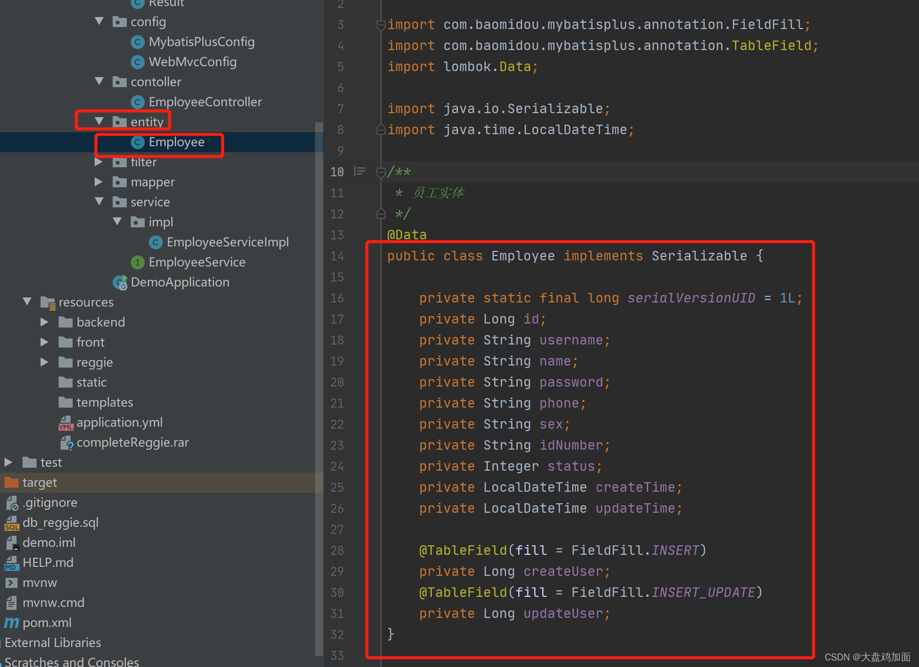Click the EmployeeServiceImpl class icon

click(156, 242)
